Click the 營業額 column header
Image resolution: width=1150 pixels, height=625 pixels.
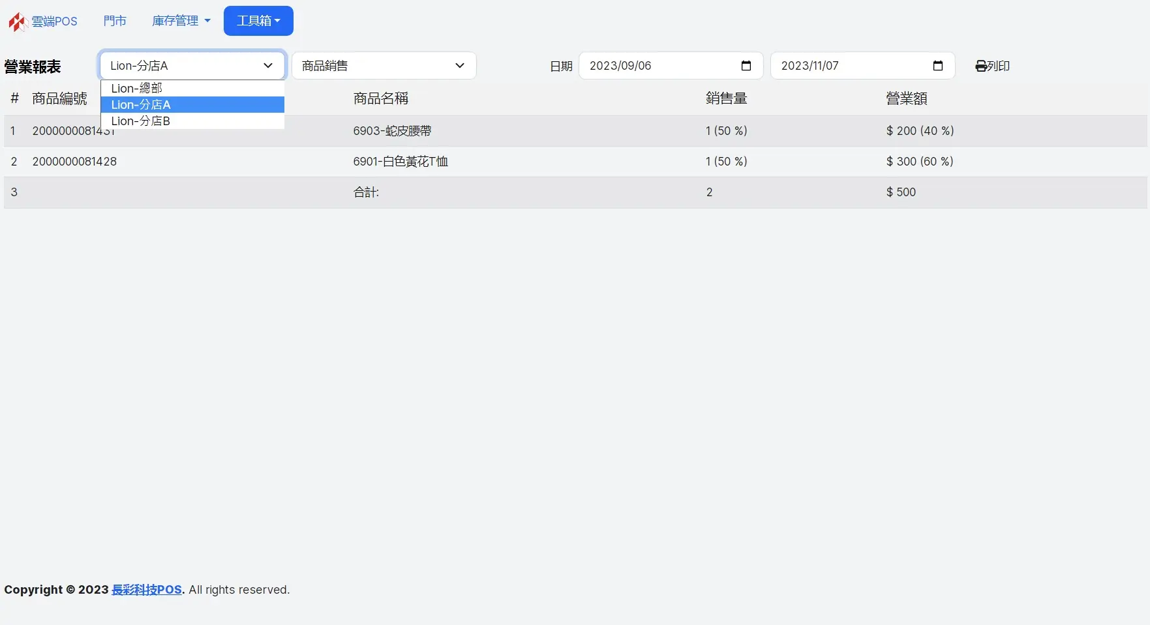(x=906, y=98)
